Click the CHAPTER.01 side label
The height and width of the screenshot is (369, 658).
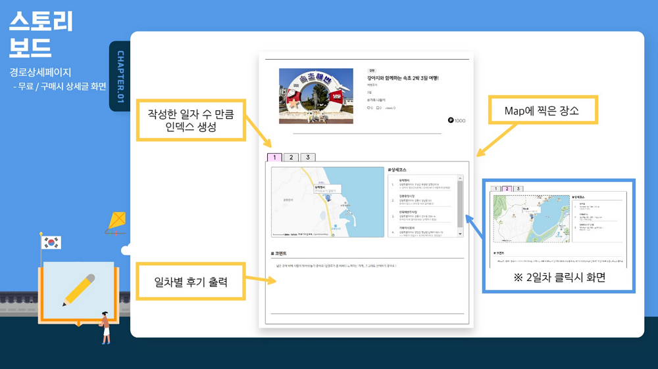(x=120, y=77)
